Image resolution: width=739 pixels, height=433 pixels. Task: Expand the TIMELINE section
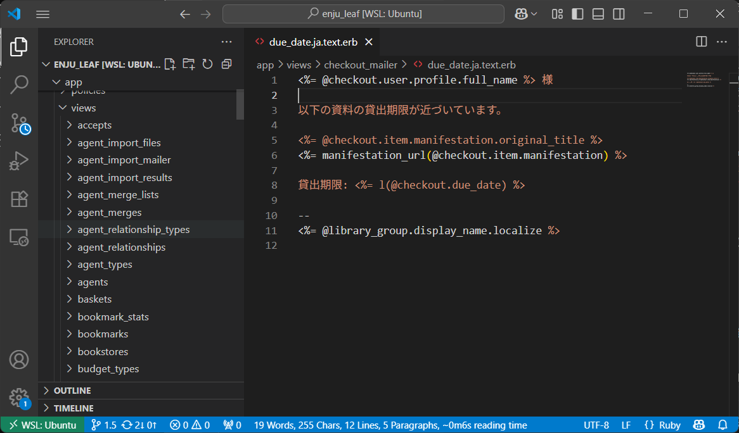pos(141,408)
